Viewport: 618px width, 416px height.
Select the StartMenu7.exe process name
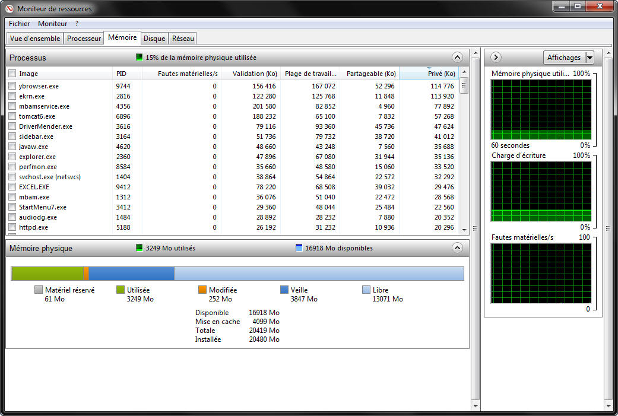coord(43,207)
